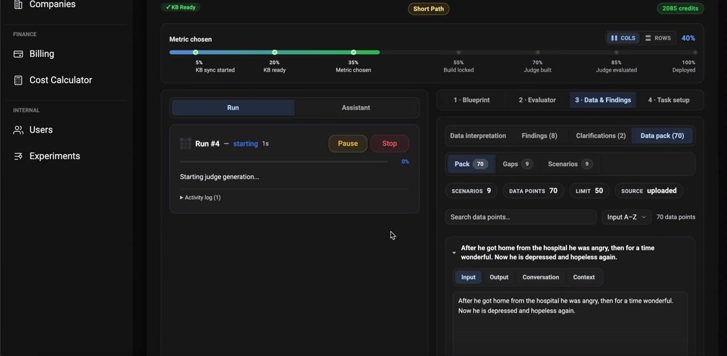
Task: Show the Output tab of data point
Action: [499, 277]
